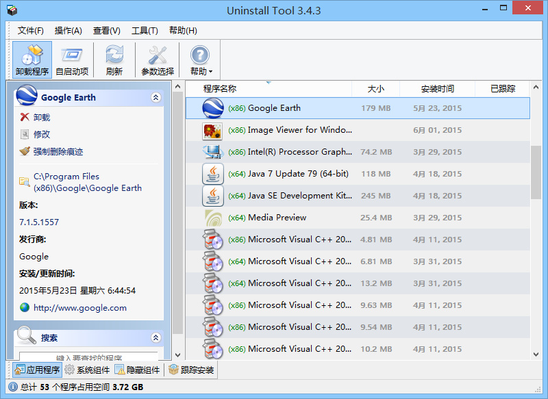Viewport: 548px width, 399px height.
Task: Click 跟踪安装 install tracking button
Action: 192,370
